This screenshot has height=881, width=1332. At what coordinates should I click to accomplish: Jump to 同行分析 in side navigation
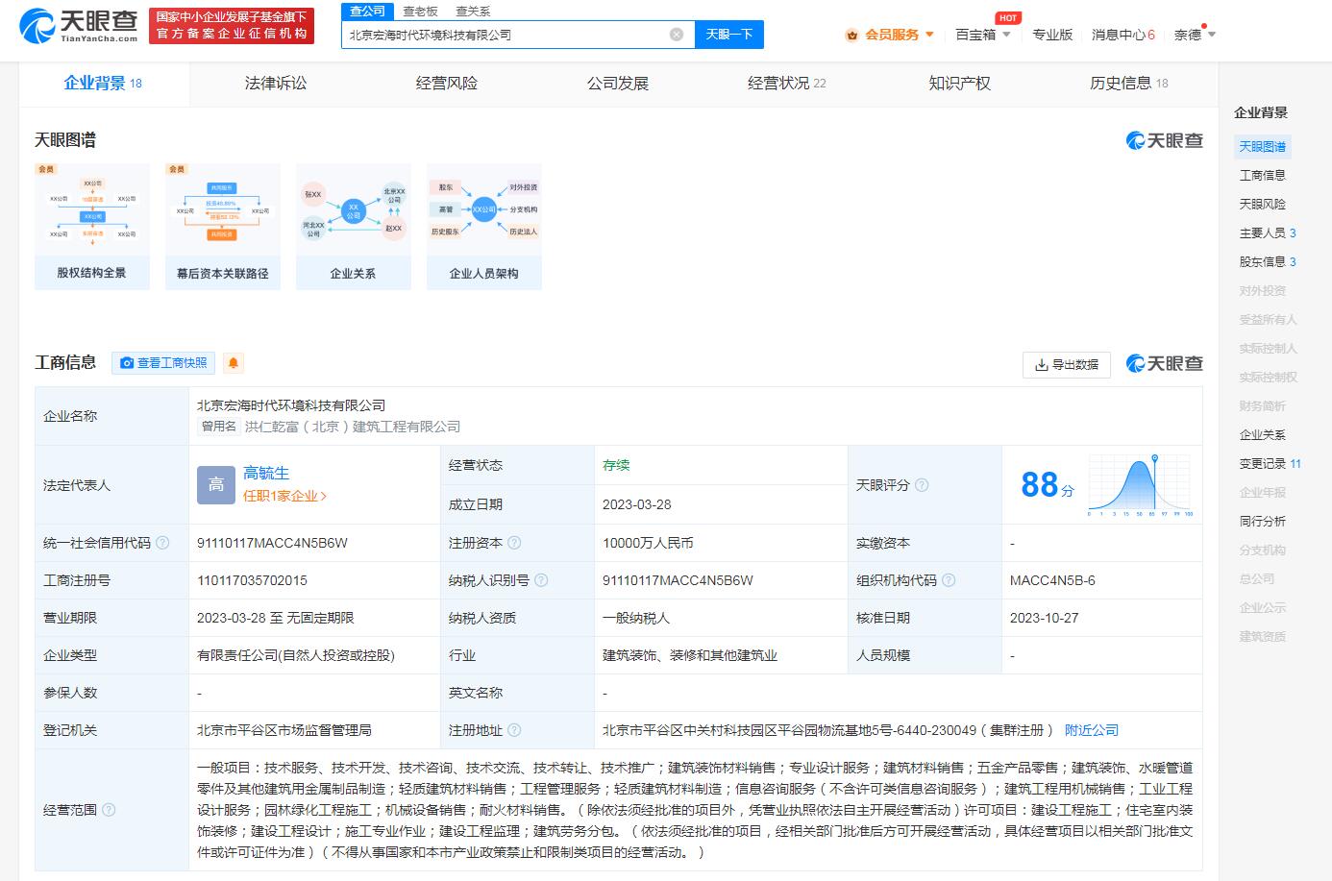click(x=1262, y=521)
